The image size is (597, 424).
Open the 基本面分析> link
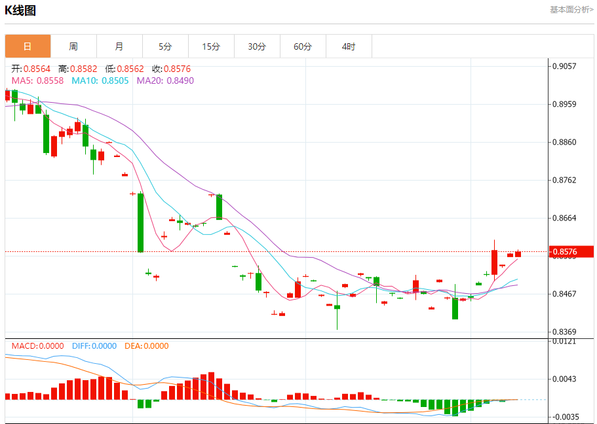(571, 10)
